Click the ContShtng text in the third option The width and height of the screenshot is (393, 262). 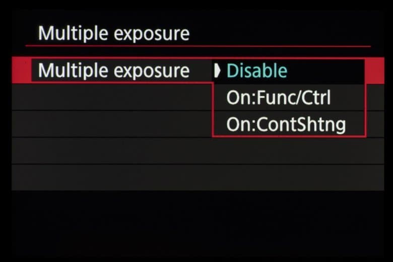301,124
